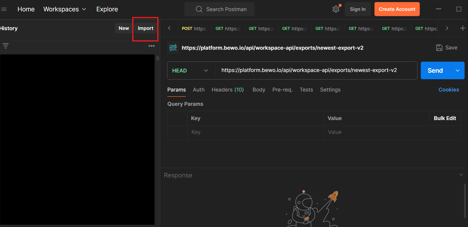Click the History sidebar scrollbar
Image resolution: width=468 pixels, height=227 pixels.
pyautogui.click(x=158, y=58)
